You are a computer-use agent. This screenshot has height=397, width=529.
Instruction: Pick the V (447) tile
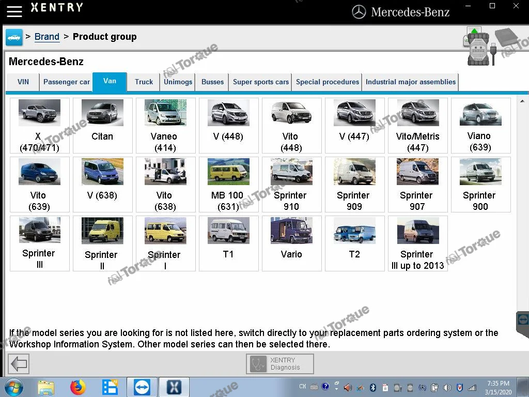[x=354, y=126]
